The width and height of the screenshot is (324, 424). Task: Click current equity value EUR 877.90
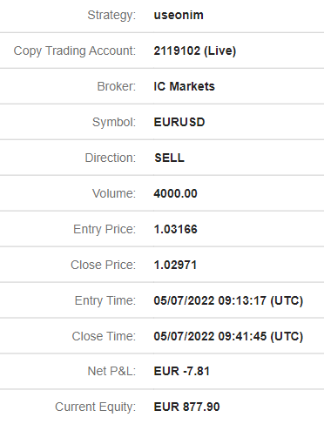[187, 407]
